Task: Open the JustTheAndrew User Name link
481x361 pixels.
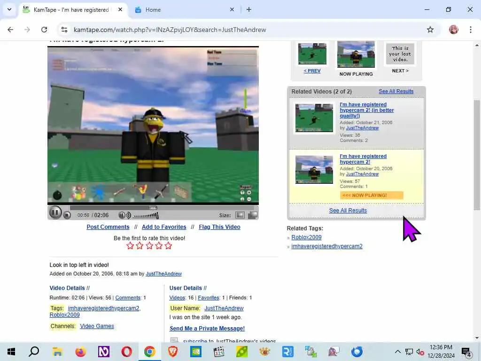Action: (x=224, y=308)
